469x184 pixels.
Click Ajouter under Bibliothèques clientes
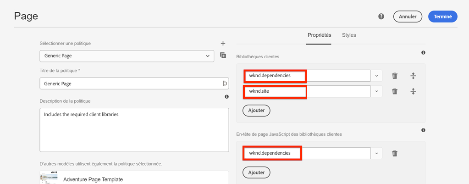(256, 111)
